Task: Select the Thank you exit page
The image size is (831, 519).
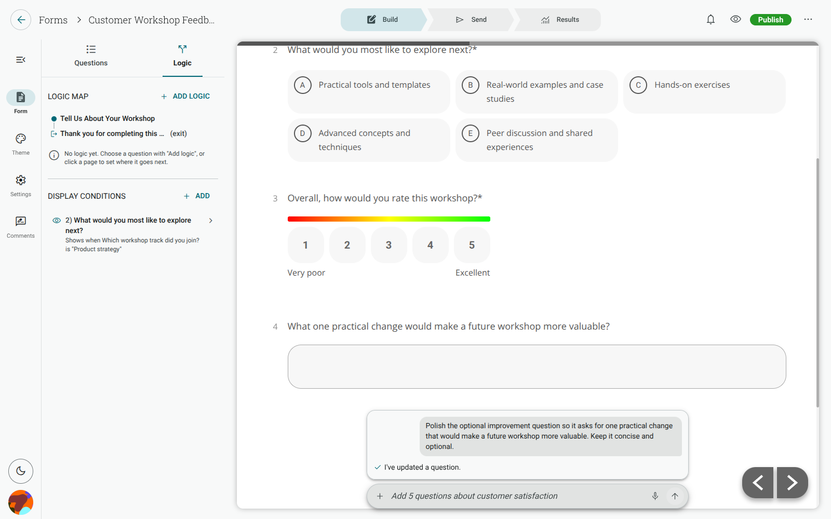Action: (x=112, y=134)
